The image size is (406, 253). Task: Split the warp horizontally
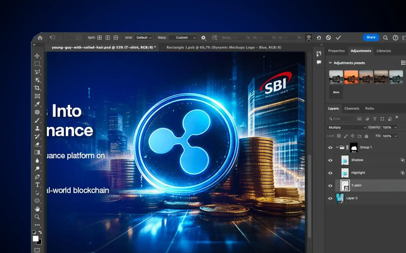tap(116, 37)
